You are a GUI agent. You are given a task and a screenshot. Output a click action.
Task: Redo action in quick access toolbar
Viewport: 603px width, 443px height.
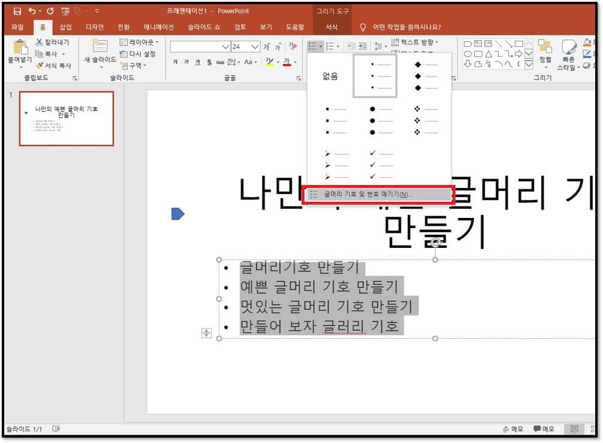tap(50, 11)
